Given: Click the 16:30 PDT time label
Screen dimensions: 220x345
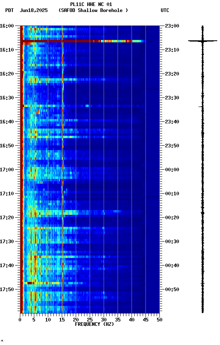Looking at the screenshot, I should [7, 98].
